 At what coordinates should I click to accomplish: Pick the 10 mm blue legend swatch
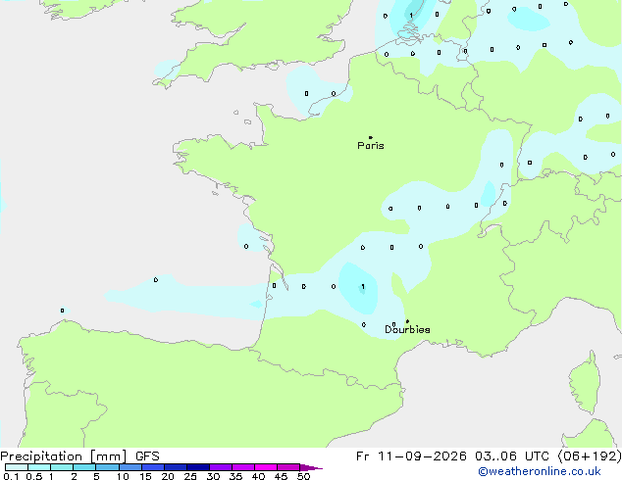tap(130, 467)
